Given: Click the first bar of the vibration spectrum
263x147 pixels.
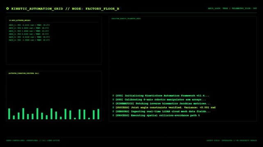Looking at the screenshot, I should click(9, 114).
